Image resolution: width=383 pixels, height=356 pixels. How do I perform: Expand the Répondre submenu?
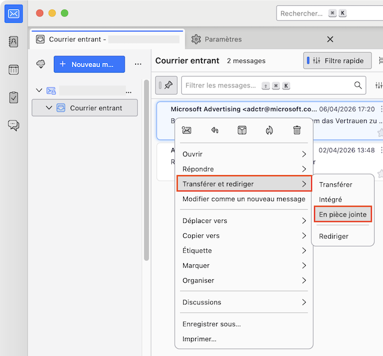tap(244, 169)
